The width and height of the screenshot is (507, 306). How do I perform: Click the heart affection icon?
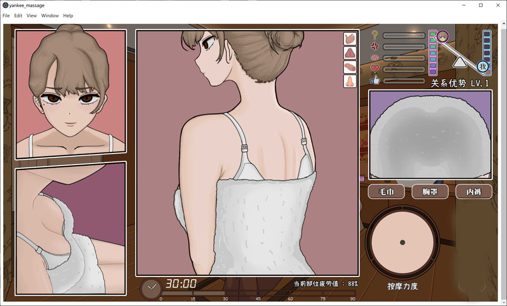[x=374, y=69]
